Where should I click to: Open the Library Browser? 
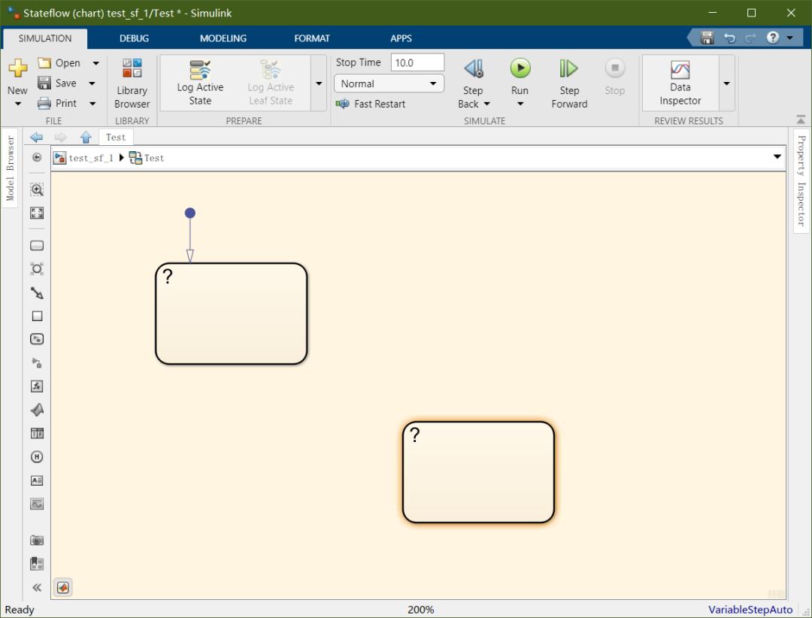[132, 83]
